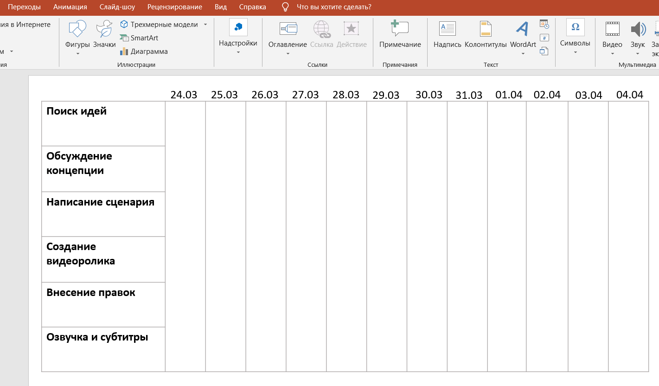The image size is (659, 386).
Task: Open the Справка tab
Action: click(x=253, y=7)
